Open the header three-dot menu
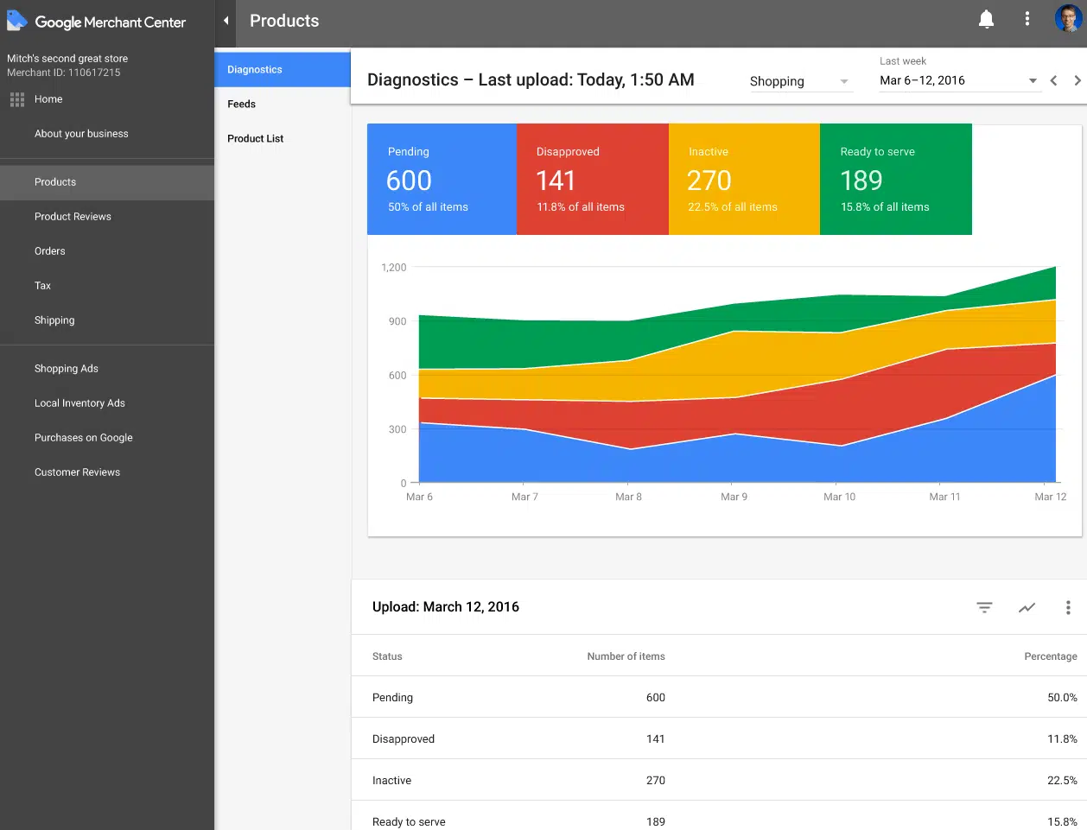The image size is (1087, 830). (x=1027, y=19)
